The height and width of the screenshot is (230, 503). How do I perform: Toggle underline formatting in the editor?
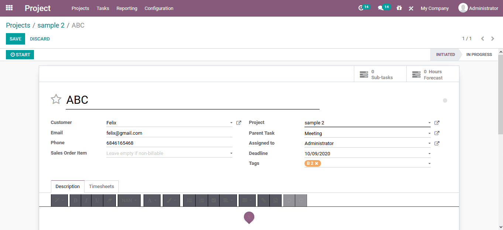coord(97,200)
